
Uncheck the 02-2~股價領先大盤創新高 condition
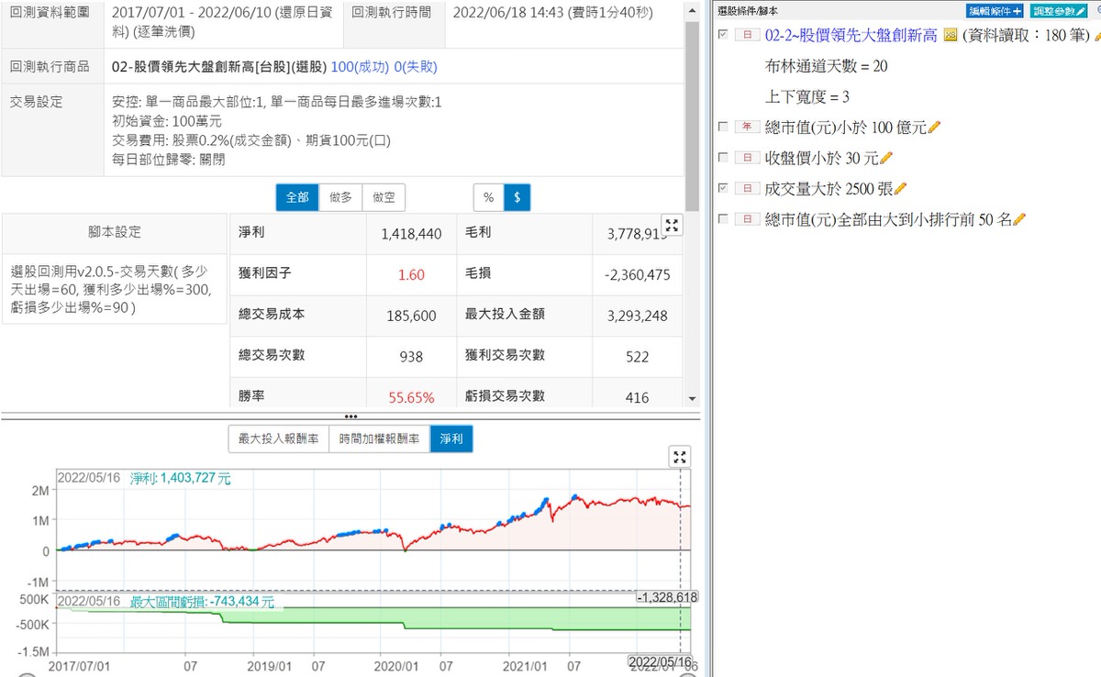tap(723, 35)
